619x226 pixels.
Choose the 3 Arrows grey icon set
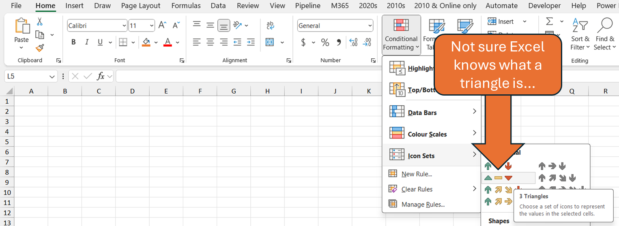pyautogui.click(x=552, y=166)
